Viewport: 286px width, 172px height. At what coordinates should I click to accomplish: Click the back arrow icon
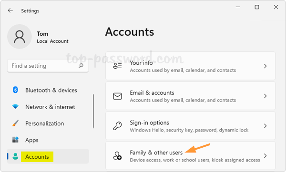coord(10,10)
